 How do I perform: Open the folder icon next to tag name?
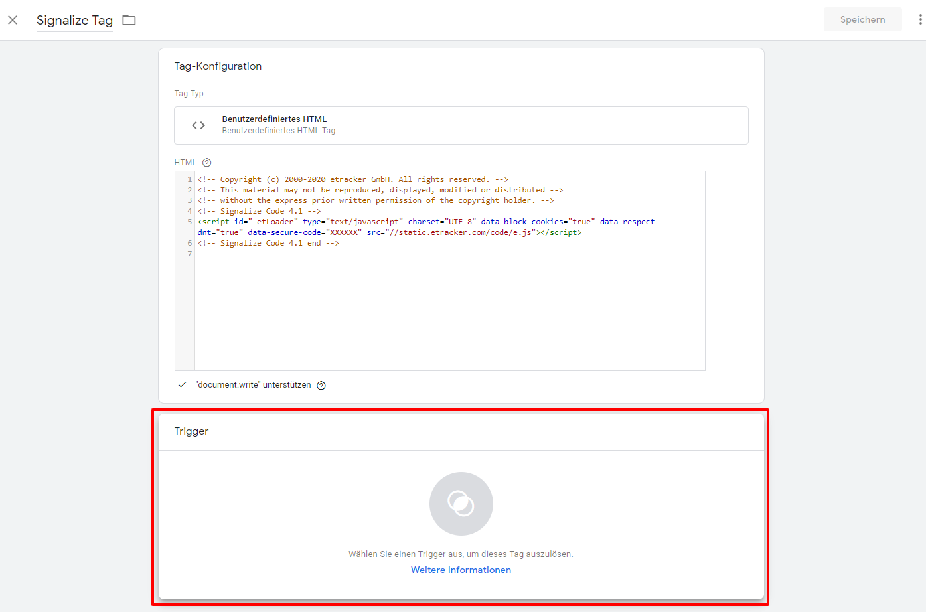pos(129,20)
